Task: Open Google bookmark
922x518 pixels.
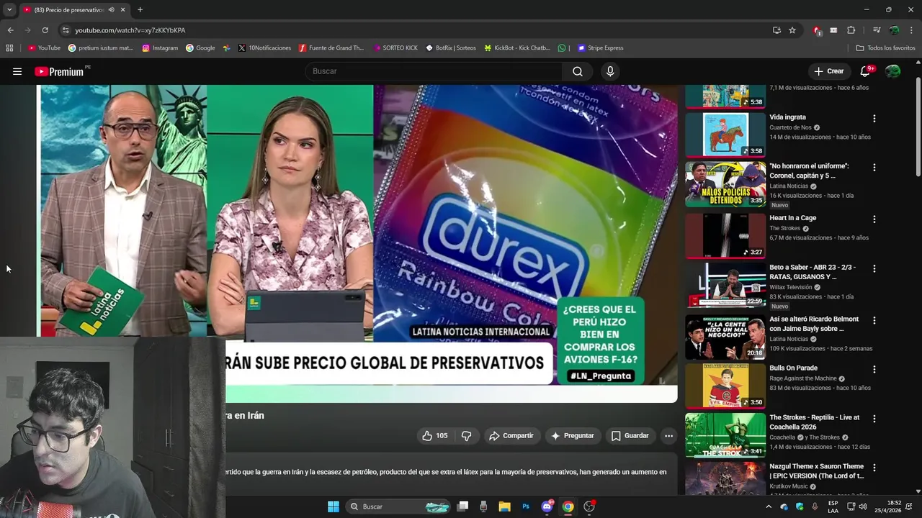Action: [x=200, y=48]
